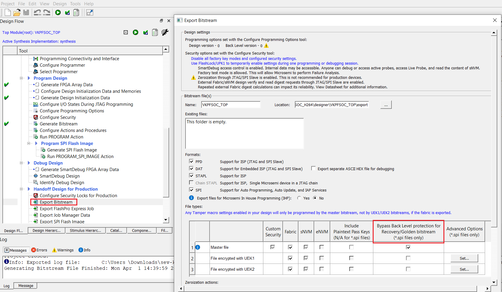Click the Save toolbar icon

coord(26,12)
